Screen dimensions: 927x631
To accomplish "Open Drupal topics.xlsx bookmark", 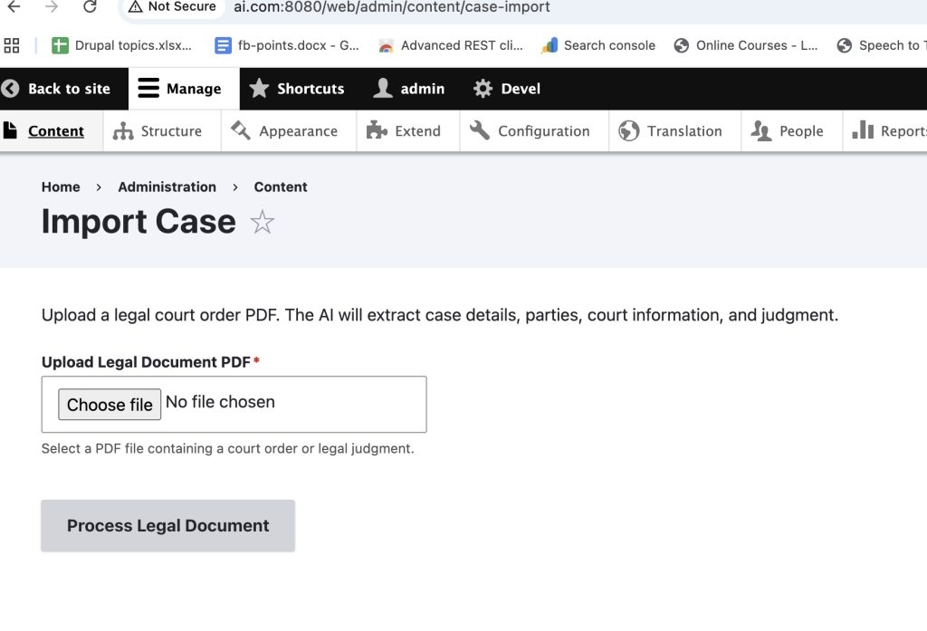I will point(122,45).
